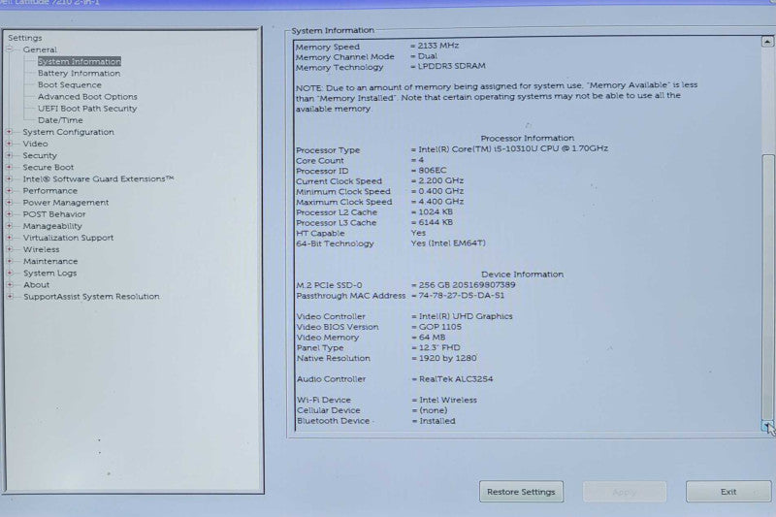Select the Maintenance category label
The image size is (776, 517).
50,261
